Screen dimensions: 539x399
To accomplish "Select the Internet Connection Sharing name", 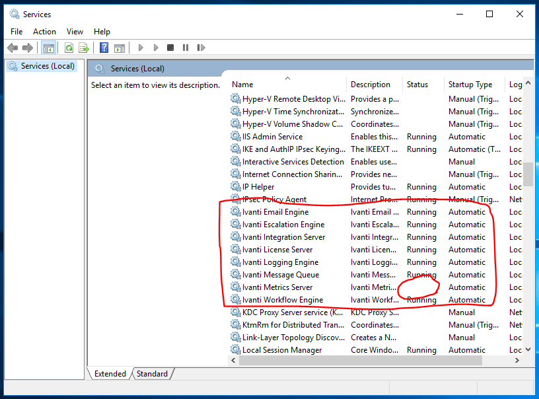I will tap(292, 174).
